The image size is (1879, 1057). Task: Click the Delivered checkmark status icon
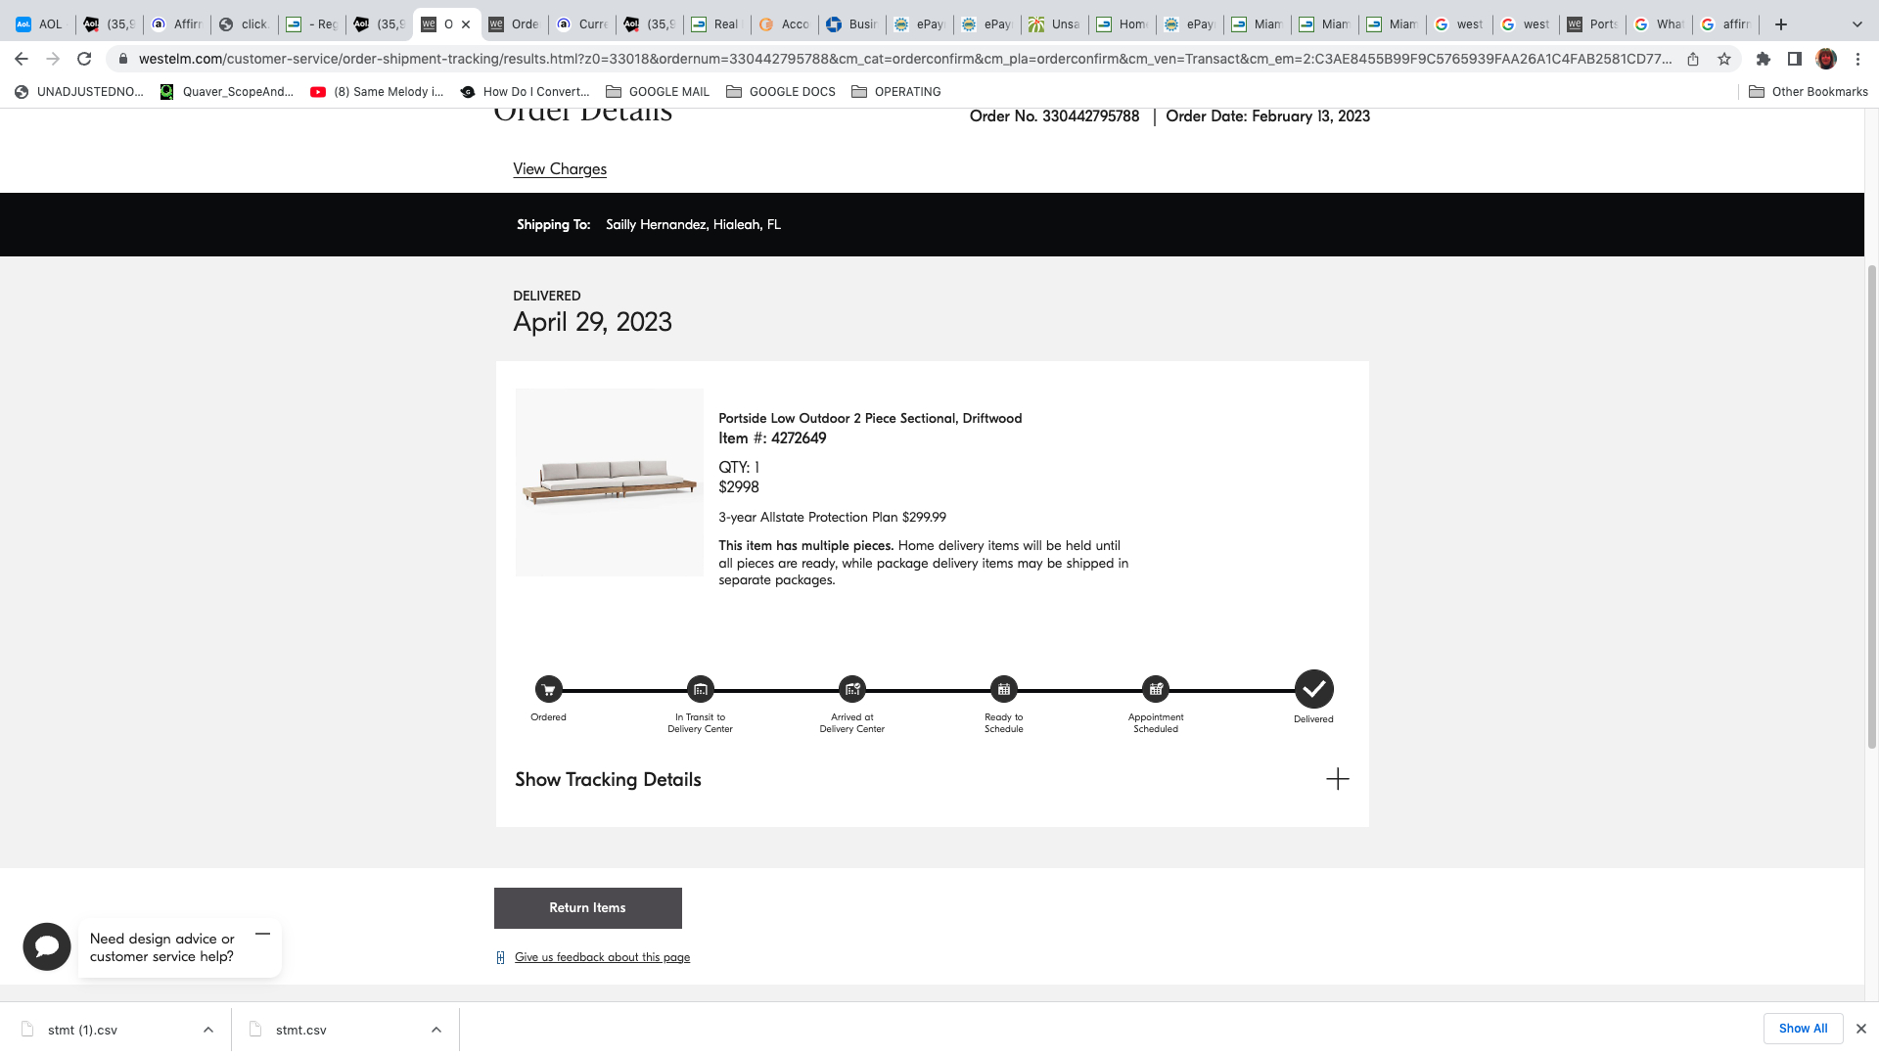1313,689
